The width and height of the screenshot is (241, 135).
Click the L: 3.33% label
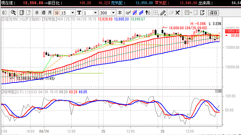215,24
